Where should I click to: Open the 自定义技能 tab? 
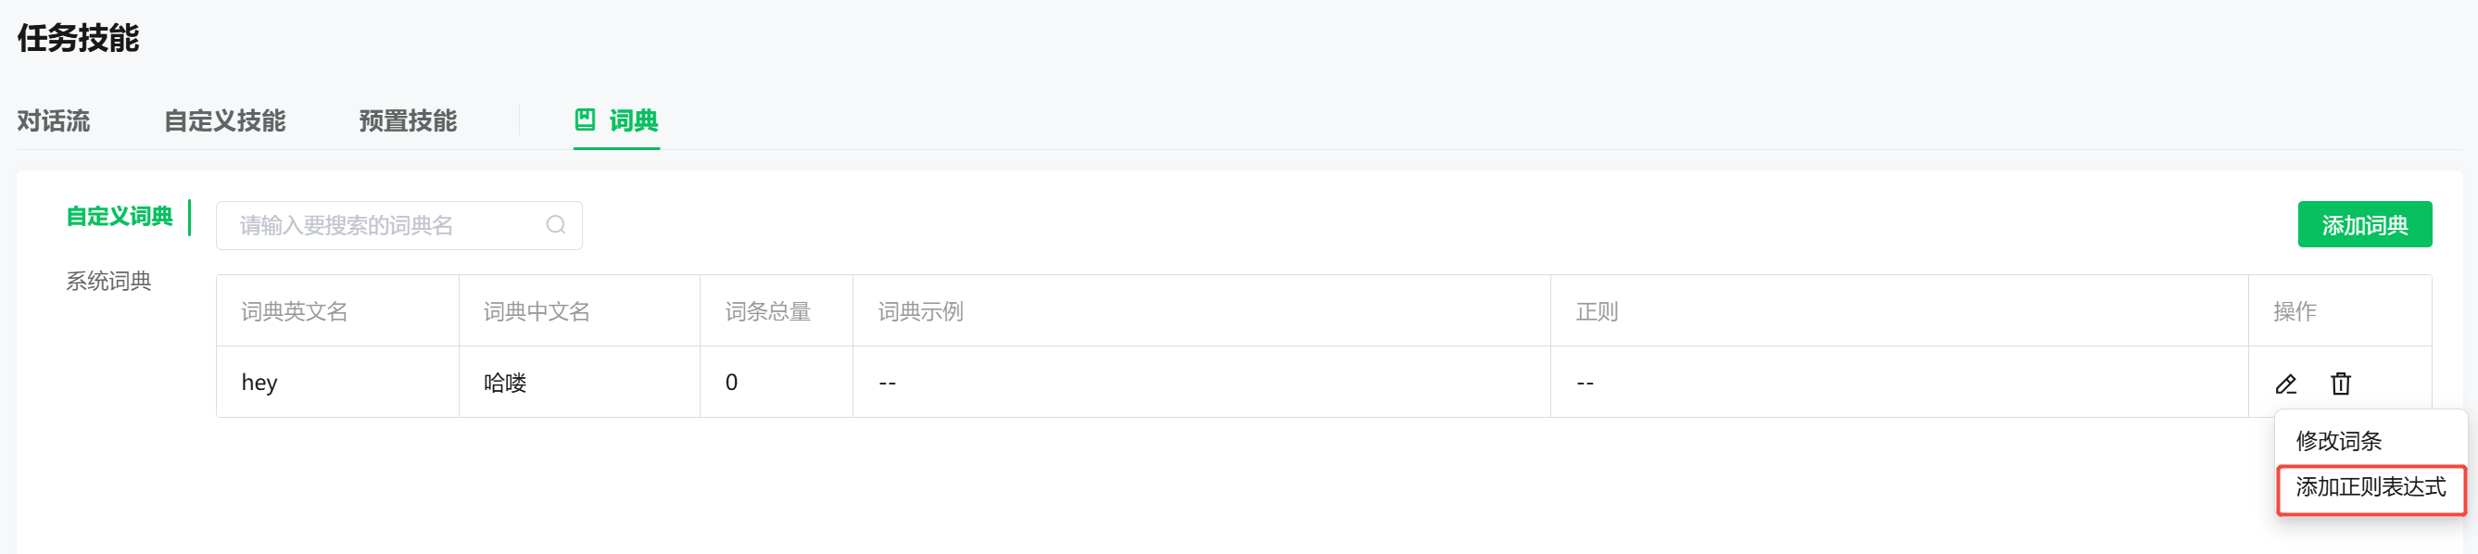point(225,121)
